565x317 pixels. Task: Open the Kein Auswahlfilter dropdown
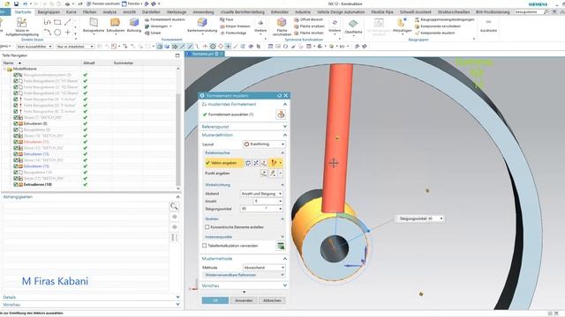(x=34, y=47)
